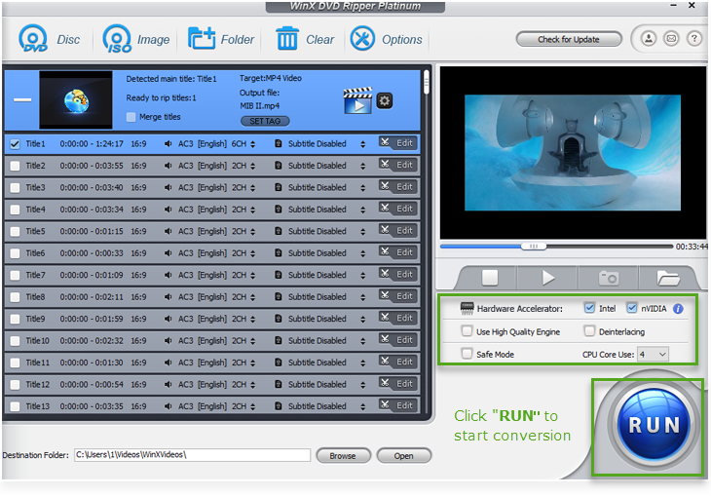This screenshot has height=497, width=711.
Task: Click the output profile clapperboard icon
Action: tap(357, 100)
